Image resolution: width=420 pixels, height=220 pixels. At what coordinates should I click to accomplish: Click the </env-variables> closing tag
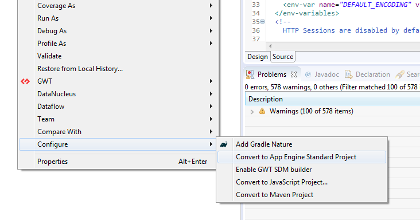[307, 13]
